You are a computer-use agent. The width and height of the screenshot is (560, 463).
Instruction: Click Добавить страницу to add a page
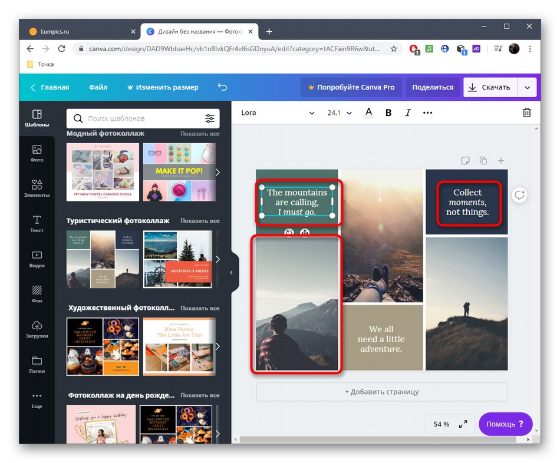[381, 392]
